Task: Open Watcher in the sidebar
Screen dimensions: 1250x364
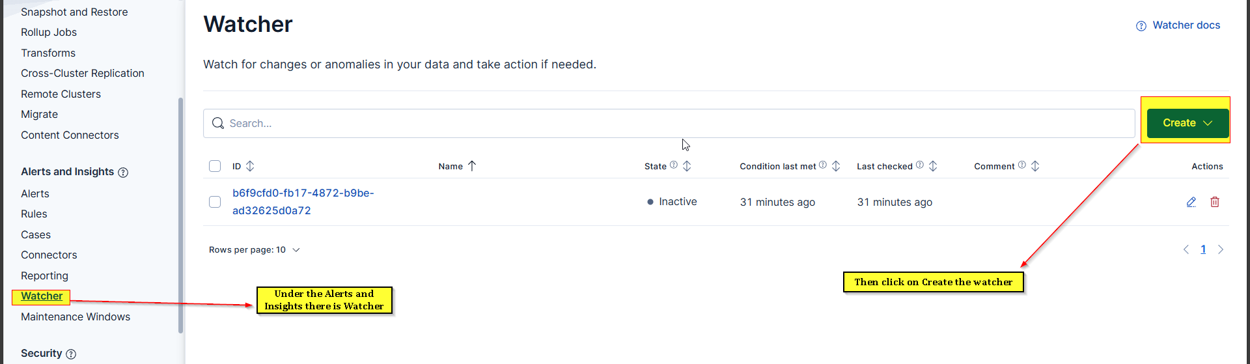Action: coord(42,296)
